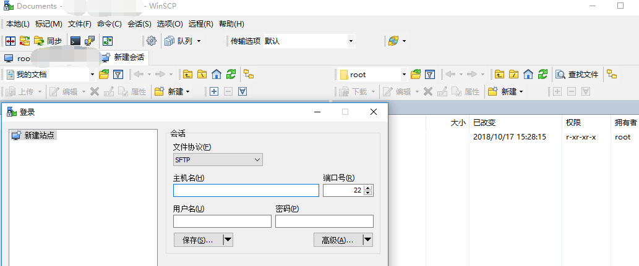The height and width of the screenshot is (266, 639).
Task: Open the 帮助(H) menu
Action: tap(231, 23)
